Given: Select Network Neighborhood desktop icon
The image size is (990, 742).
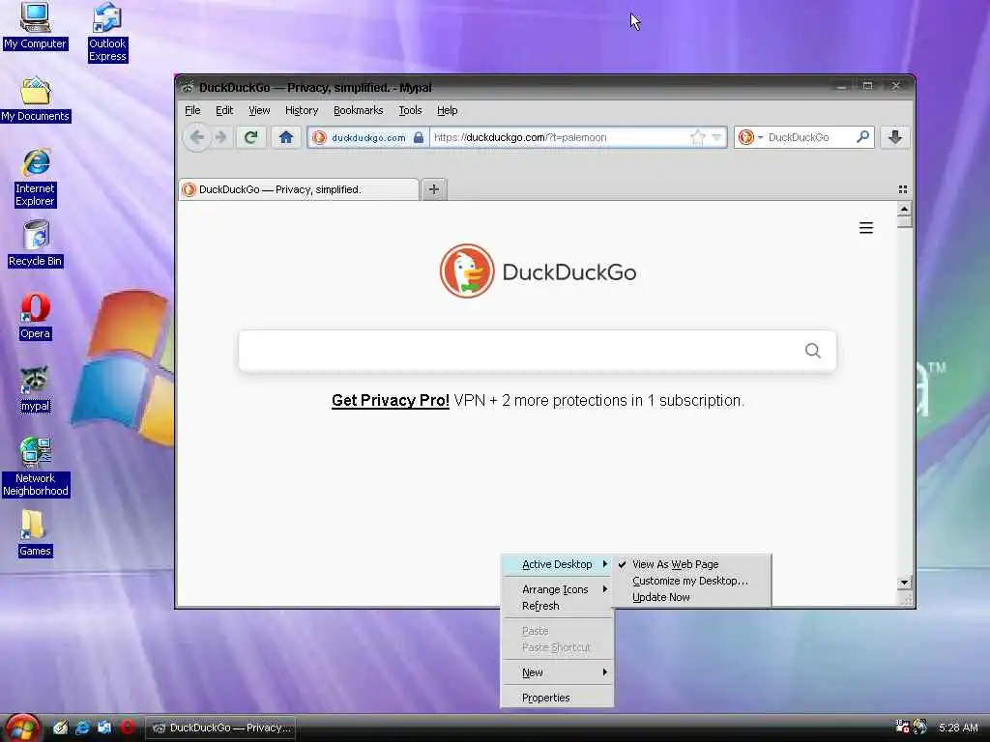Looking at the screenshot, I should pos(36,468).
